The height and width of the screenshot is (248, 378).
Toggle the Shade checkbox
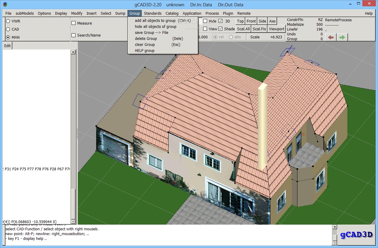point(221,29)
